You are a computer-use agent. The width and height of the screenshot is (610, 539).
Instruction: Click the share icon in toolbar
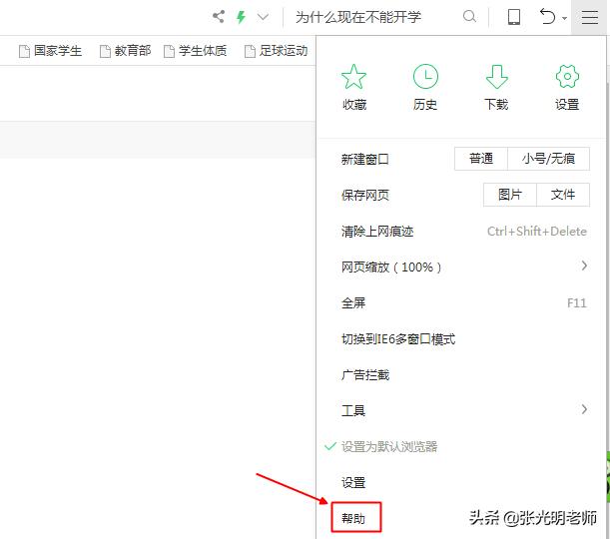pyautogui.click(x=219, y=17)
